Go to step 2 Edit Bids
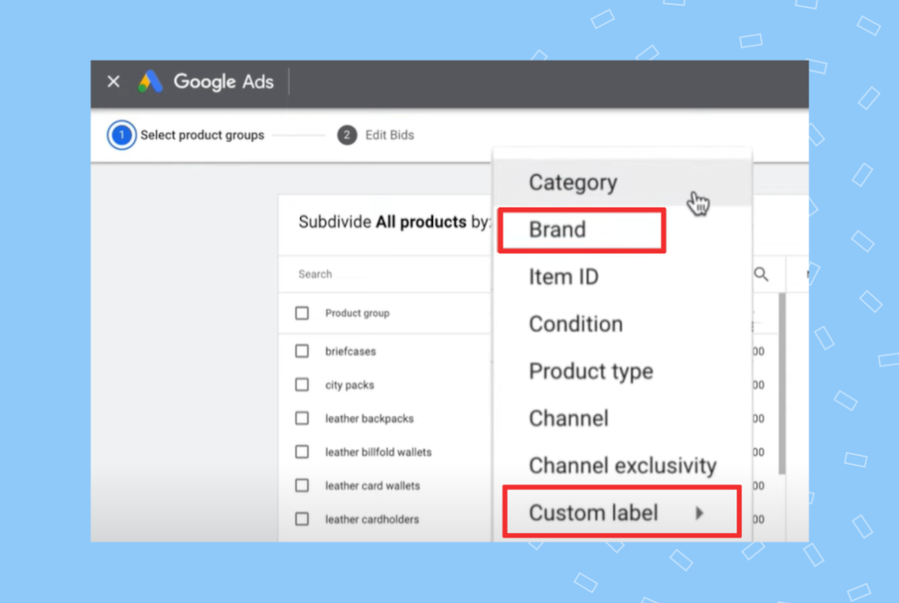Screen dimensions: 899x603 click(375, 135)
